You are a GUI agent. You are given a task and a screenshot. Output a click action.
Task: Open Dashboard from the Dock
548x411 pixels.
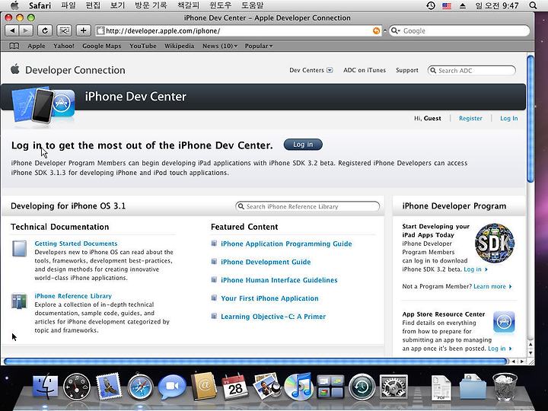click(77, 387)
